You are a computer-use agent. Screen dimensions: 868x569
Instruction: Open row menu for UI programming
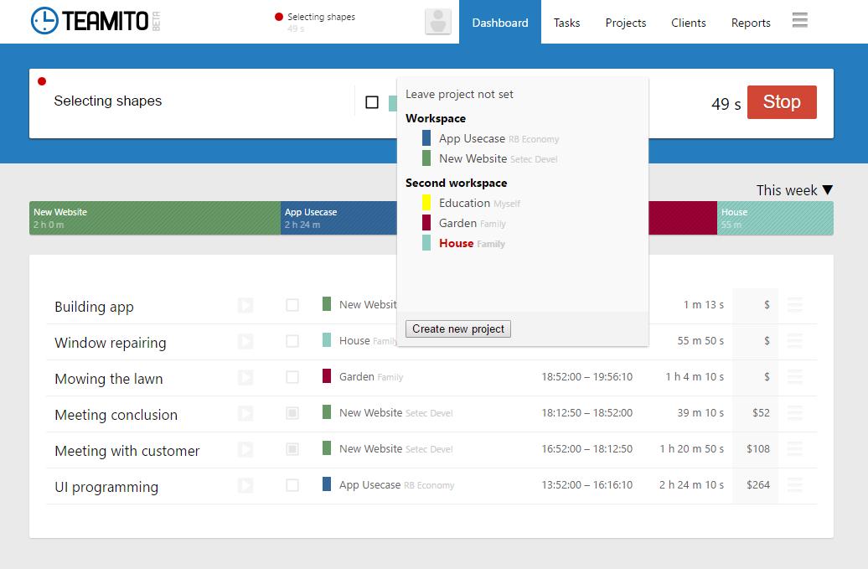[x=795, y=485]
